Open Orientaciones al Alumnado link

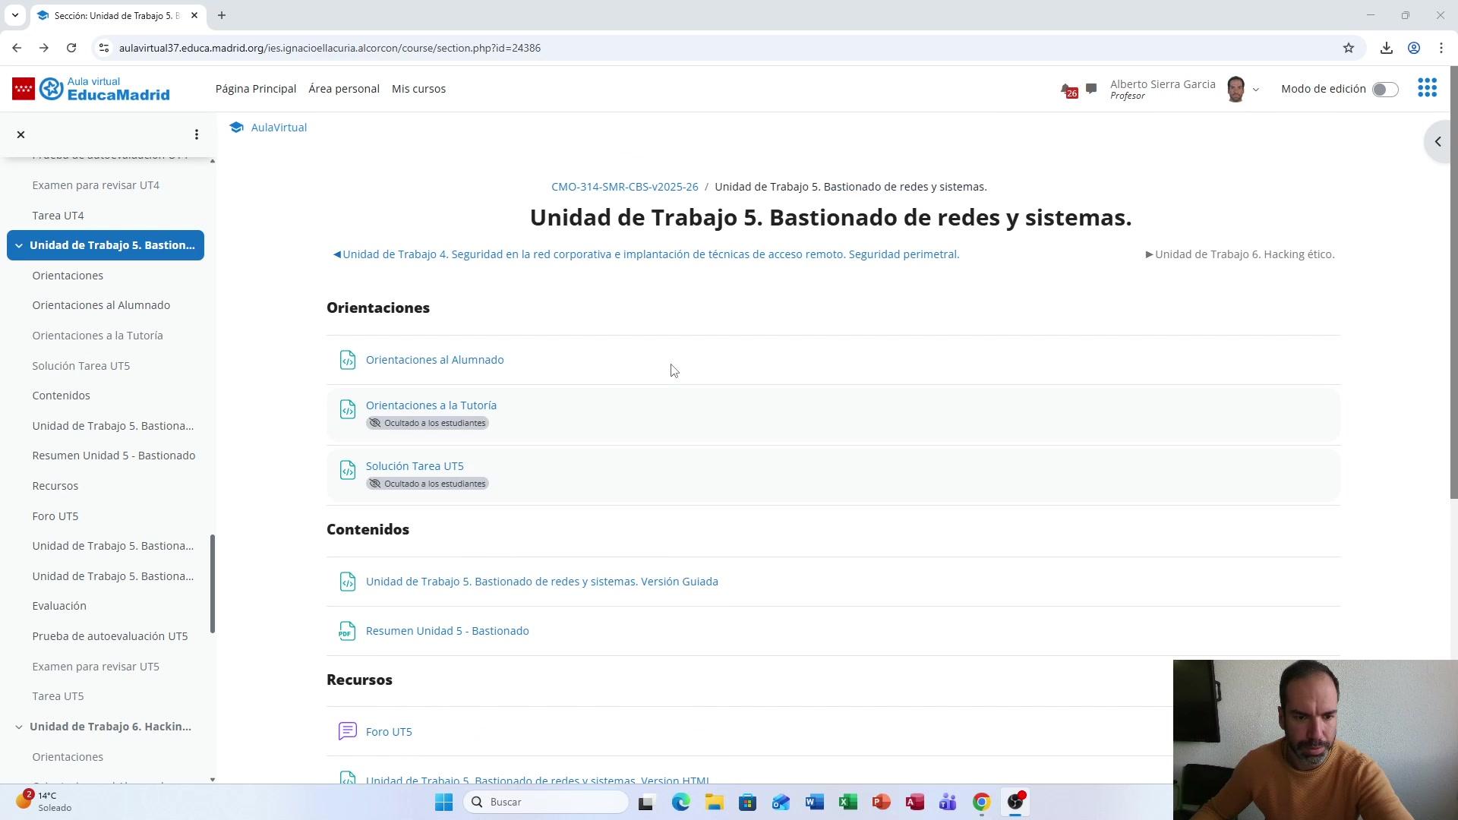coord(434,360)
